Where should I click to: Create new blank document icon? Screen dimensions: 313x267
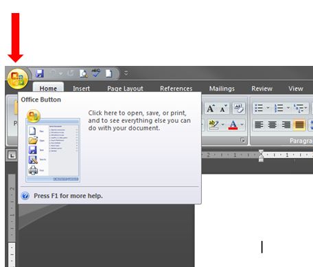tap(108, 73)
